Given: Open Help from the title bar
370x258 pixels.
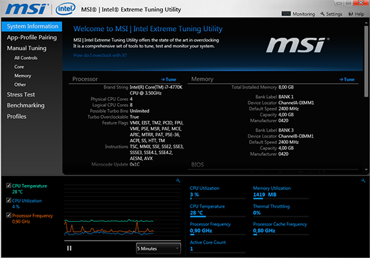Looking at the screenshot, I should coord(357,14).
